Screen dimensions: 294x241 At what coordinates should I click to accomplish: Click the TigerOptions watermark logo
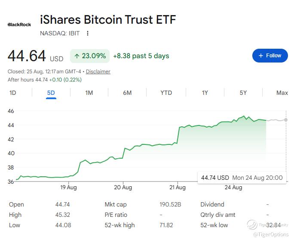(252, 225)
